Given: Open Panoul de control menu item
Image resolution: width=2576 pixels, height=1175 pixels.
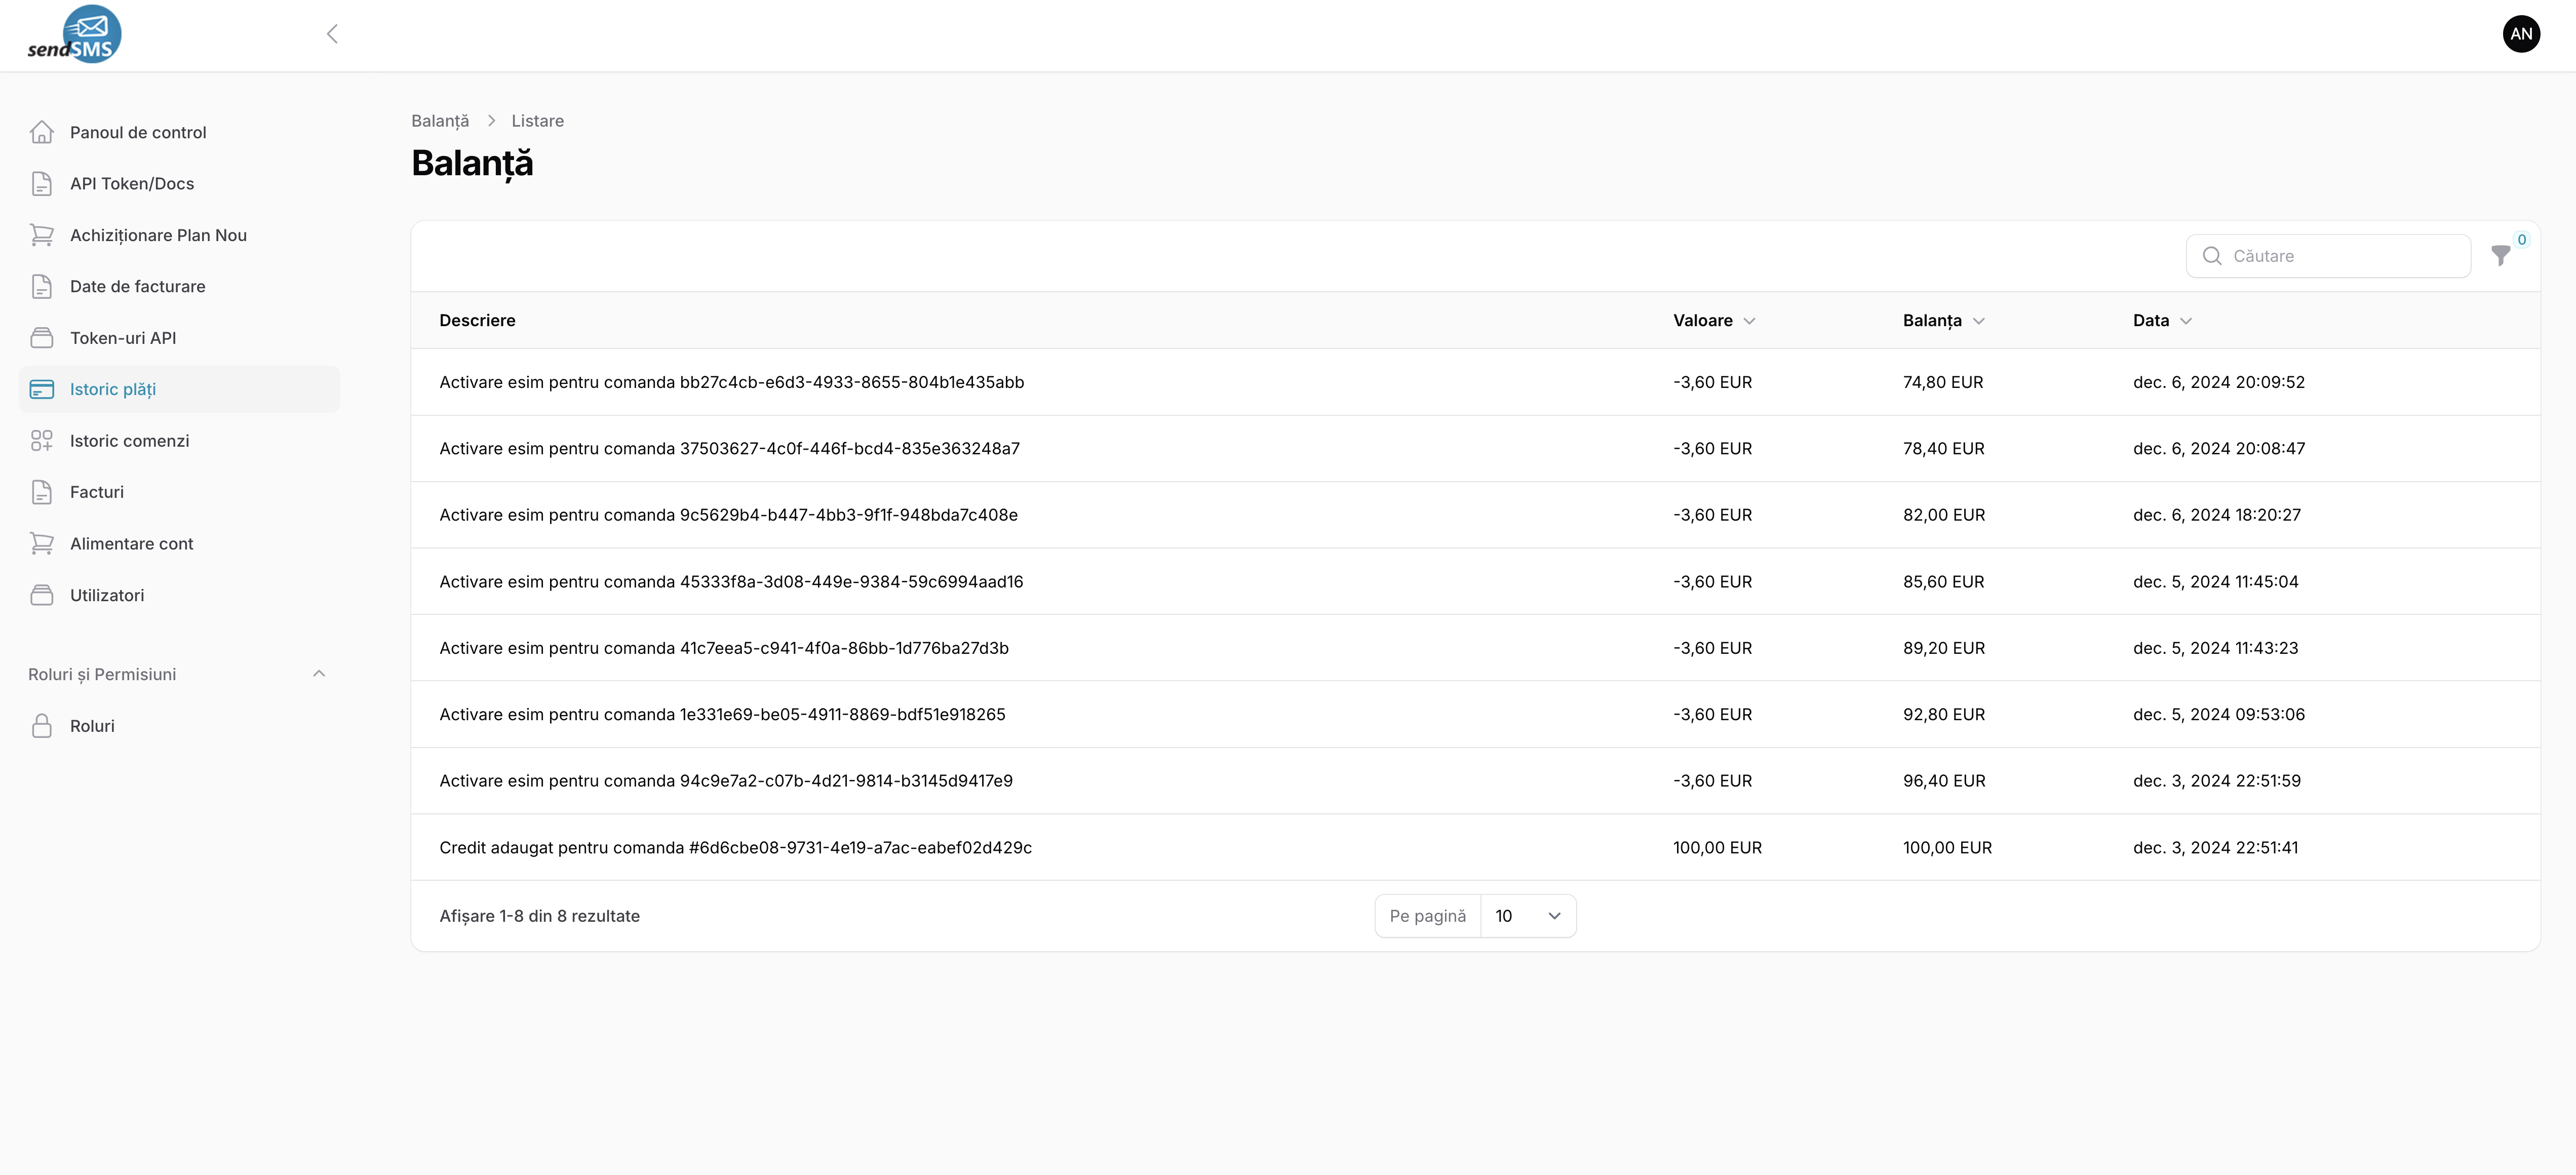Looking at the screenshot, I should click(x=179, y=132).
